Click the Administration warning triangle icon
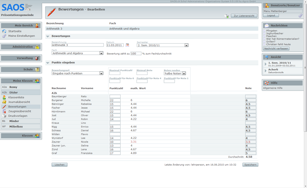 tap(37, 47)
